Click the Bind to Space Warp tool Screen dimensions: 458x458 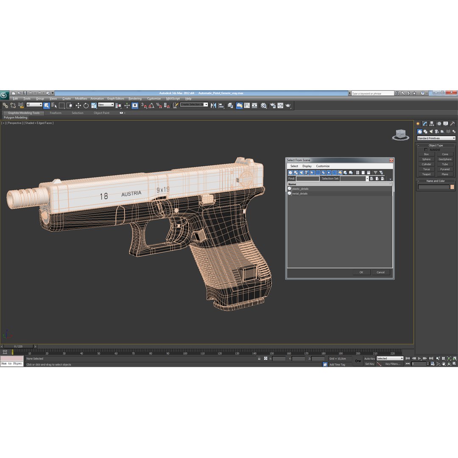tap(21, 106)
